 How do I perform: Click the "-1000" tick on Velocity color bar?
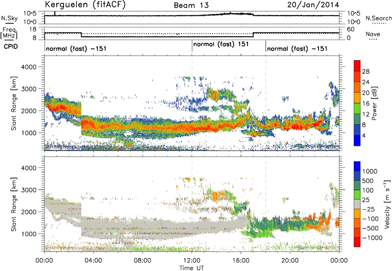[x=372, y=238]
